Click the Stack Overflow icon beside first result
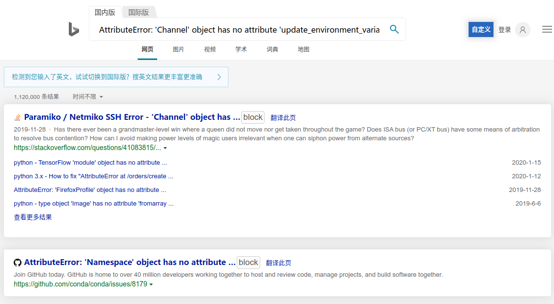The width and height of the screenshot is (554, 304). pyautogui.click(x=17, y=117)
